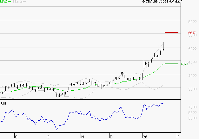Click the red resistance level line
The height and width of the screenshot is (139, 199).
pos(171,33)
